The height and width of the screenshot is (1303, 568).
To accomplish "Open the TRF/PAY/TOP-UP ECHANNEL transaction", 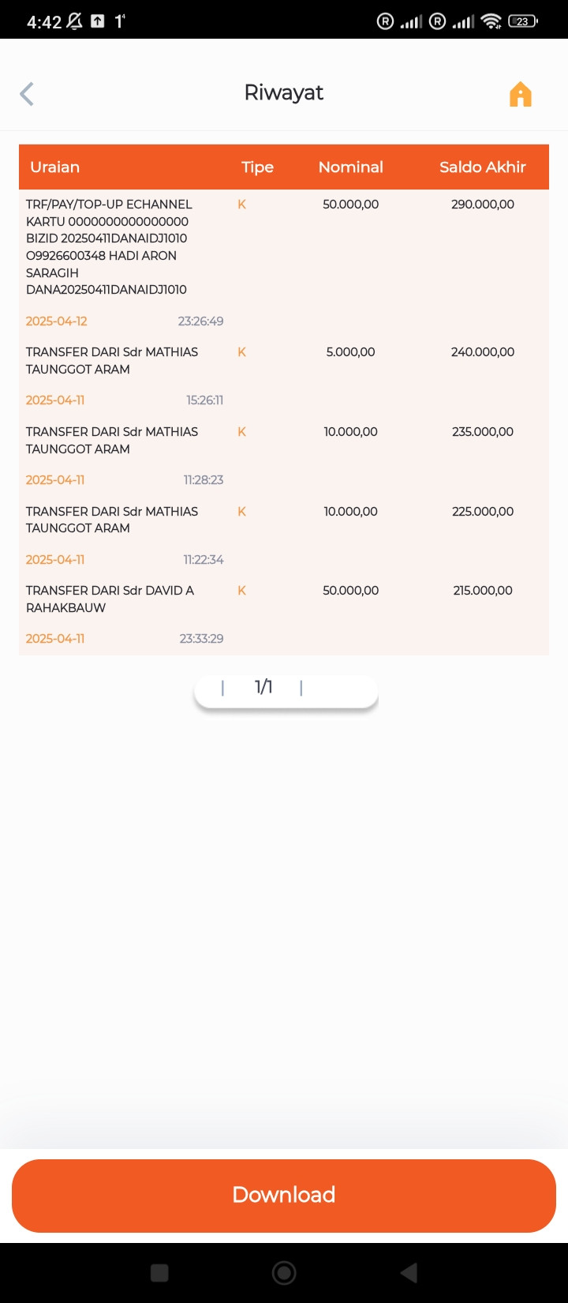I will pos(109,246).
